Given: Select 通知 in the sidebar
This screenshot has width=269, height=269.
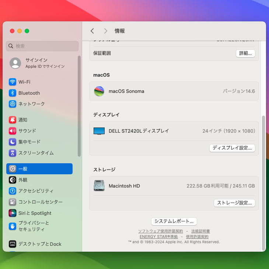Looking at the screenshot, I should point(23,120).
